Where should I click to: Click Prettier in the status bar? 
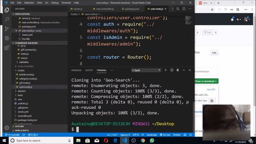pyautogui.click(x=177, y=135)
